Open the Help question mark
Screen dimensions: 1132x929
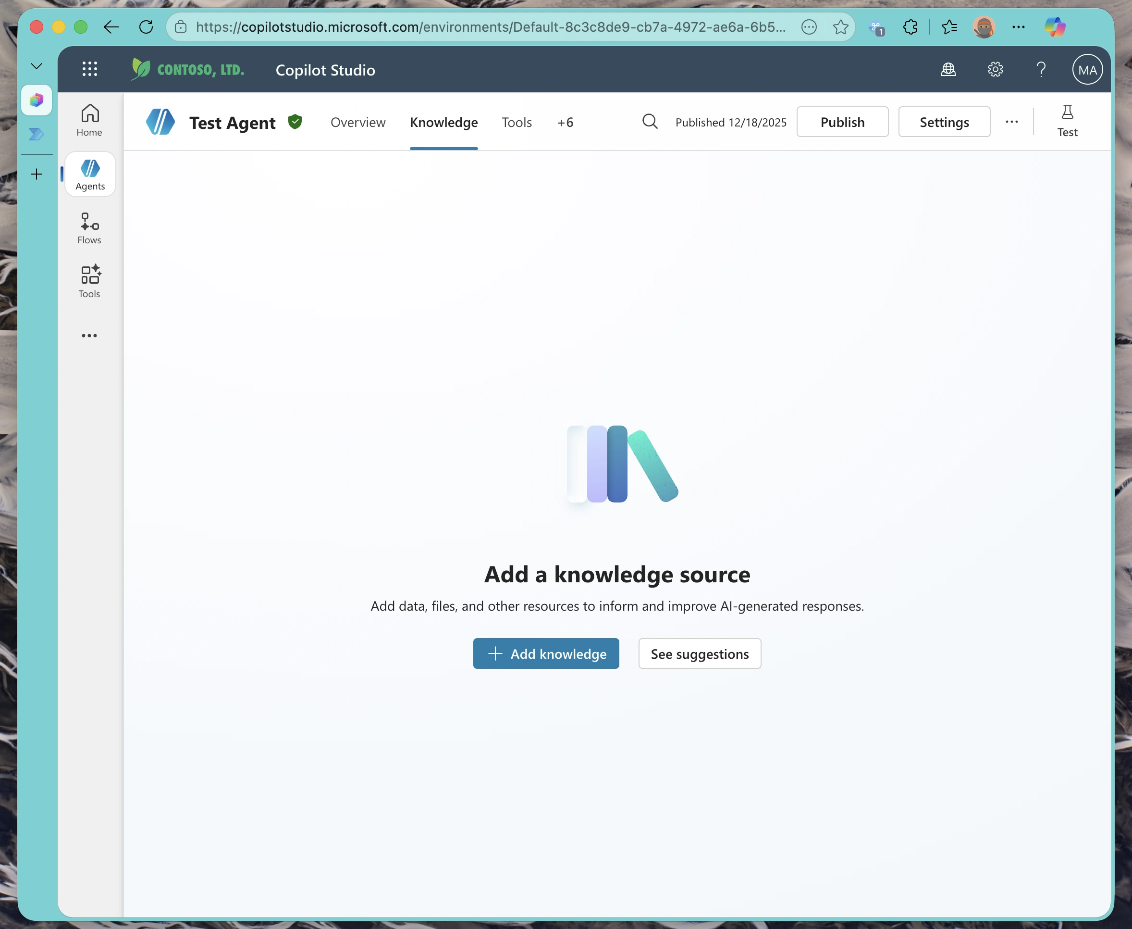[x=1041, y=69]
